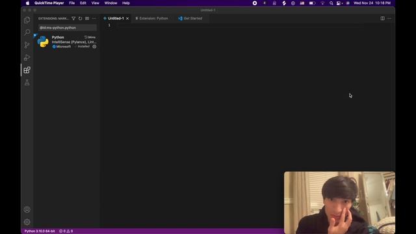The image size is (416, 234).
Task: Open the Run and Debug view
Action: click(x=27, y=57)
